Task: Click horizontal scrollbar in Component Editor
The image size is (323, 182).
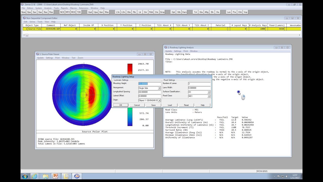Action: click(161, 35)
